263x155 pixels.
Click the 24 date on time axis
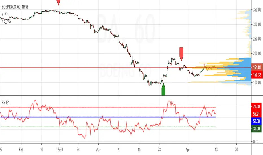tap(78, 150)
